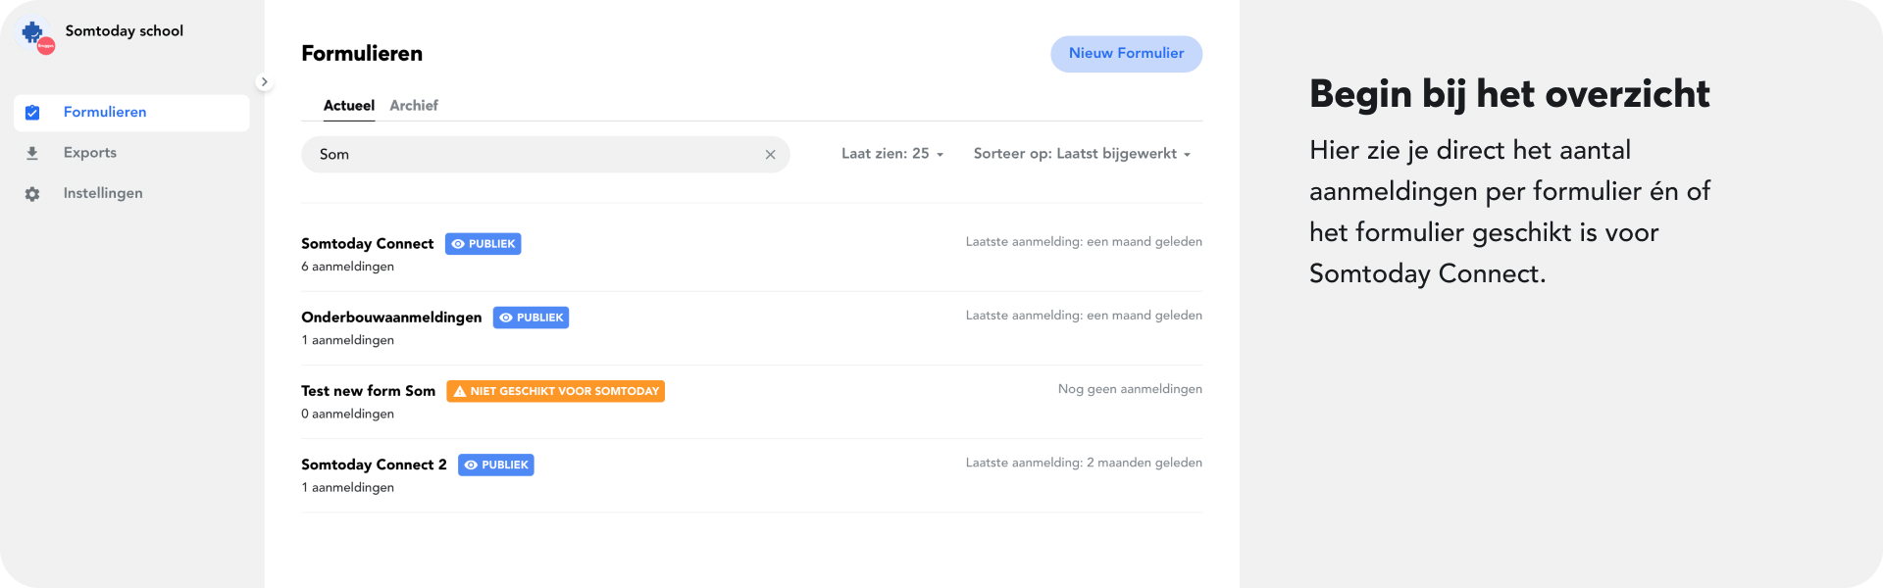Click the Publiek eye badge for Somtoday Connect
This screenshot has height=588, width=1883.
point(483,244)
